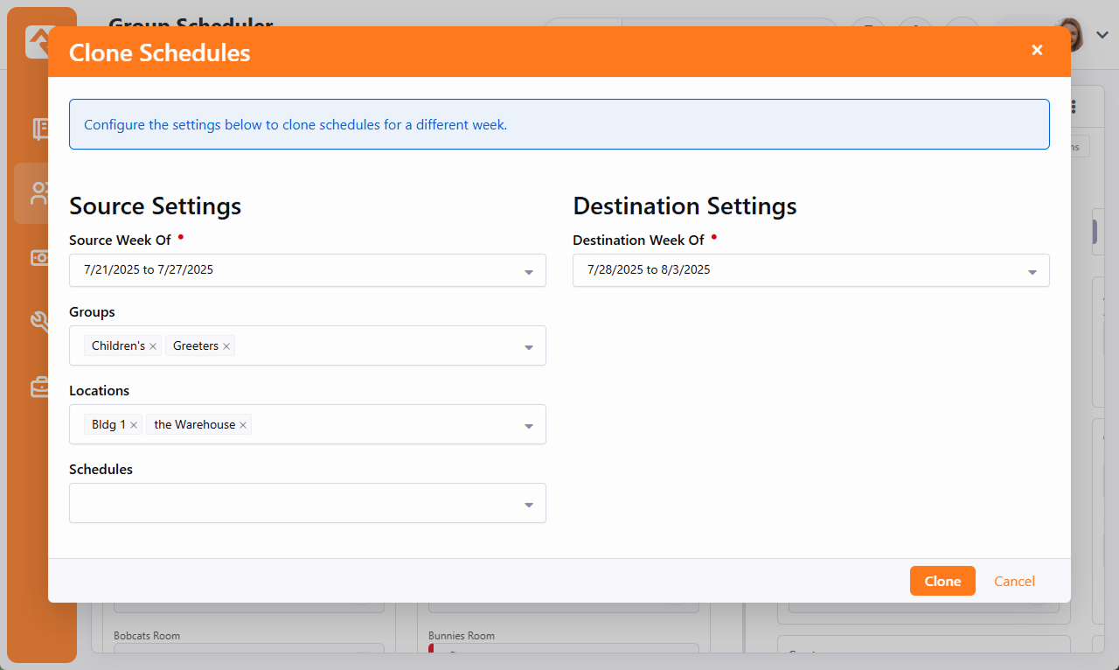Remove the Warehouse location tag
1119x670 pixels.
coord(243,425)
